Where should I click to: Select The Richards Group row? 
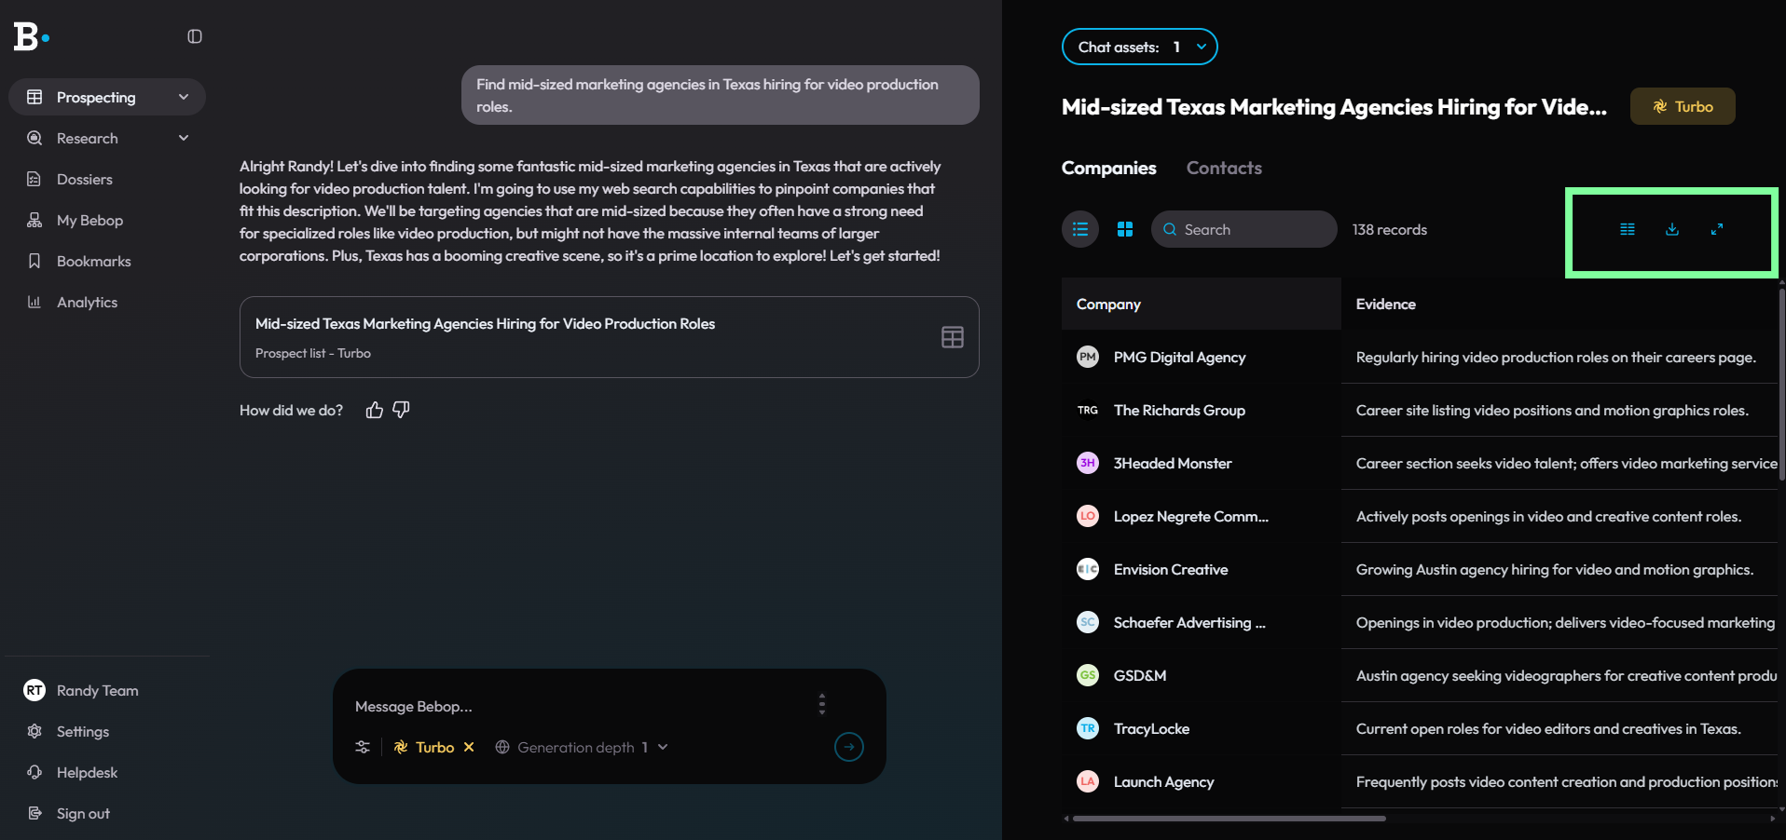[1179, 410]
